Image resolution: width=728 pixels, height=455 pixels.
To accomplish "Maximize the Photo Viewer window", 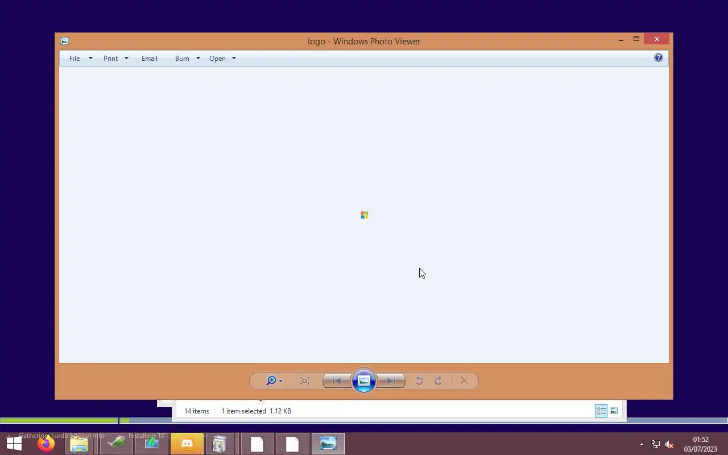I will click(x=636, y=39).
